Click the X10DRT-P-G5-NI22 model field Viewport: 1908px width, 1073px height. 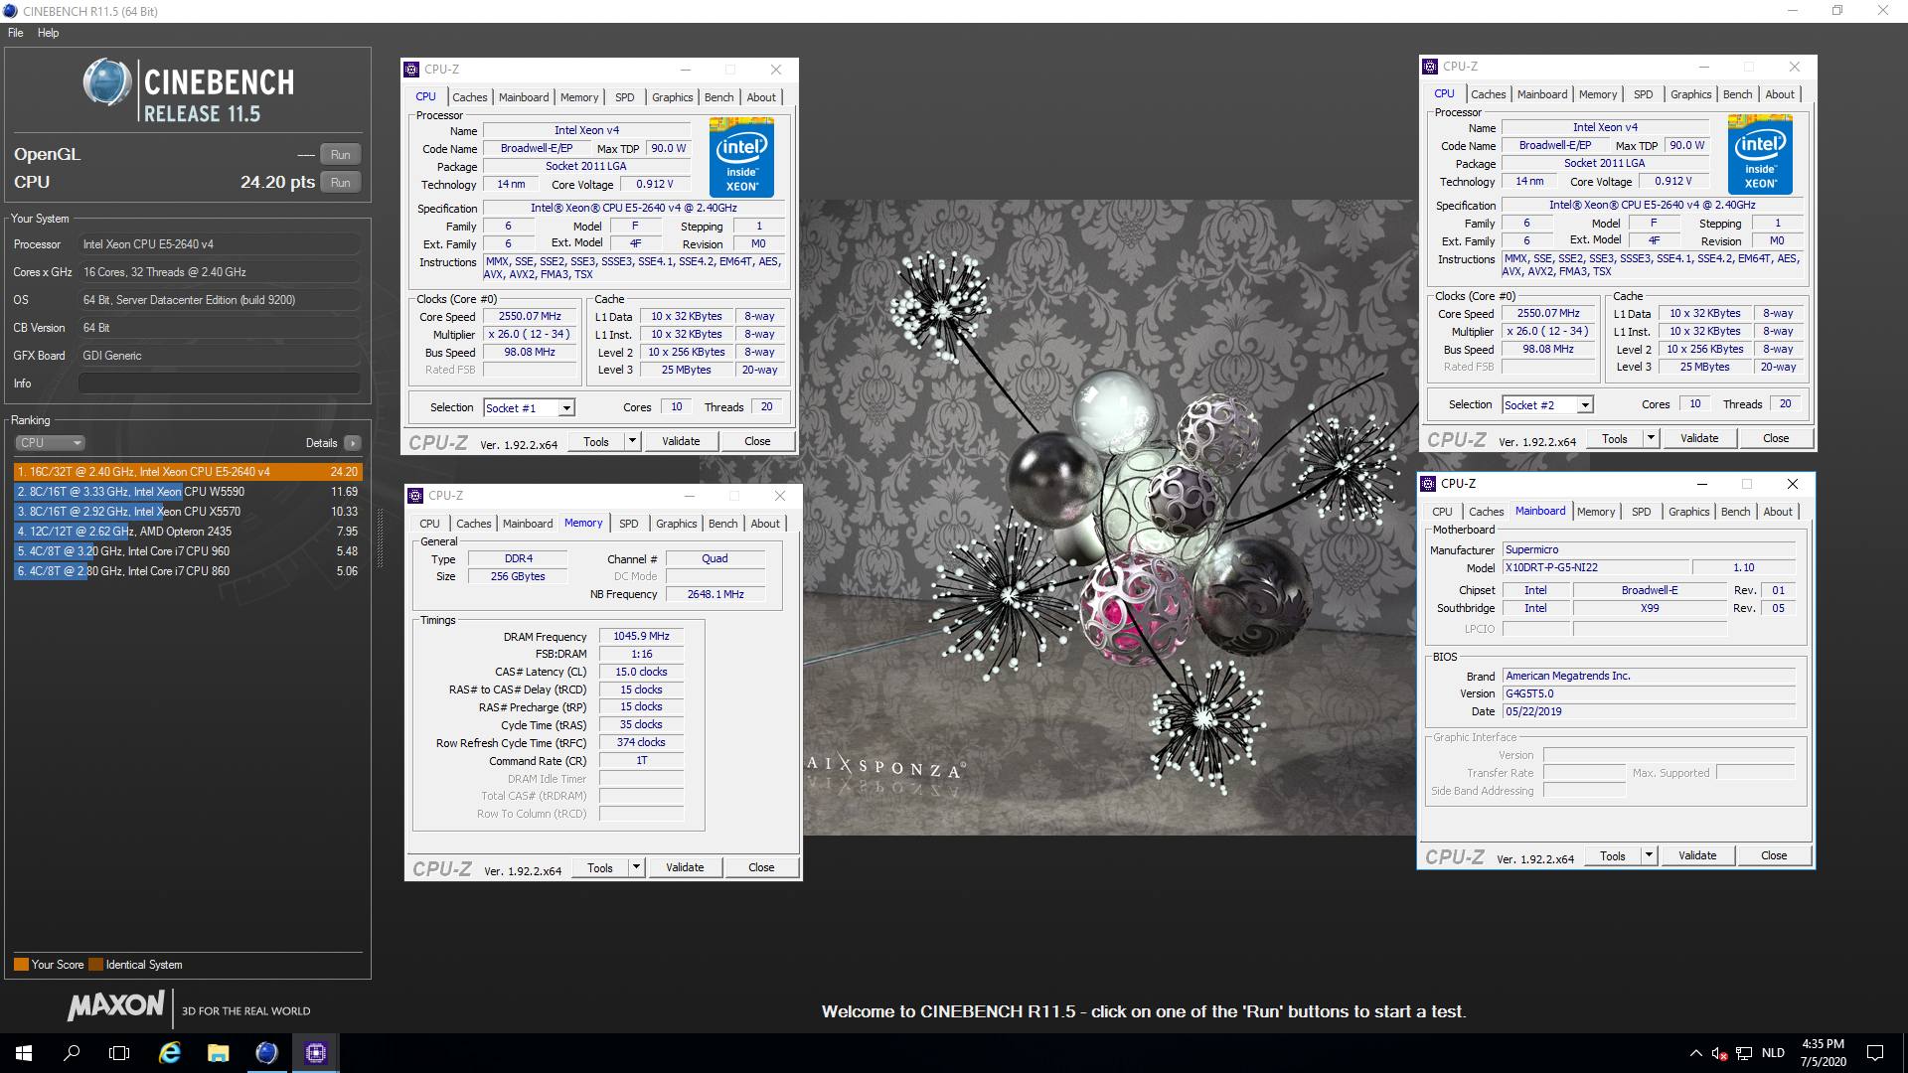tap(1596, 568)
